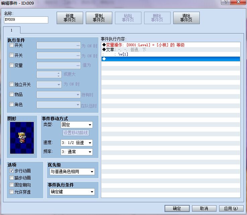Screen dimensions: 247x215
Task: Open the 频率 frequency dropdown
Action: pyautogui.click(x=77, y=152)
